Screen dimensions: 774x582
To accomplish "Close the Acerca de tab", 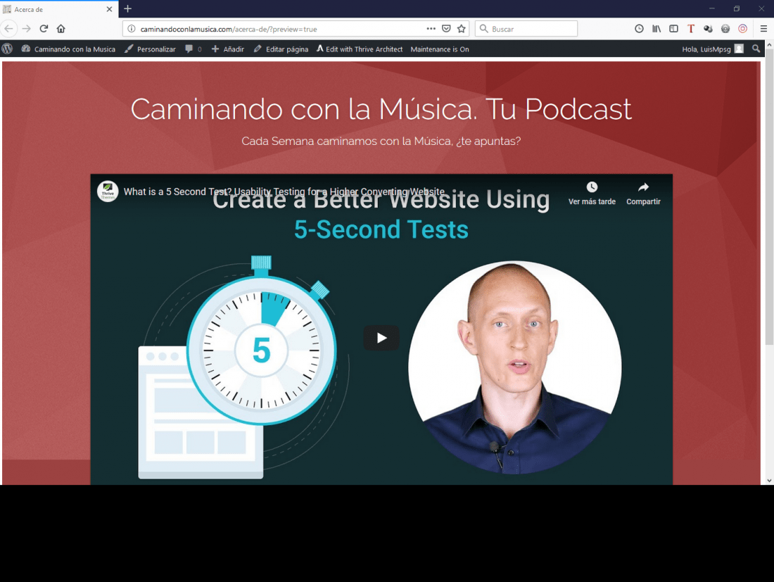I will point(110,9).
